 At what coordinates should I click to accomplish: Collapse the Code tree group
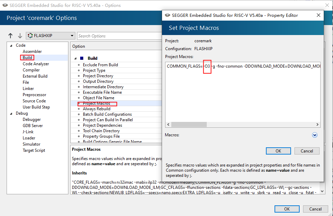[11, 46]
